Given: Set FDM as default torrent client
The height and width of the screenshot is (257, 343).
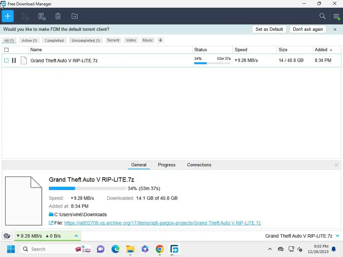Looking at the screenshot, I should [x=269, y=29].
